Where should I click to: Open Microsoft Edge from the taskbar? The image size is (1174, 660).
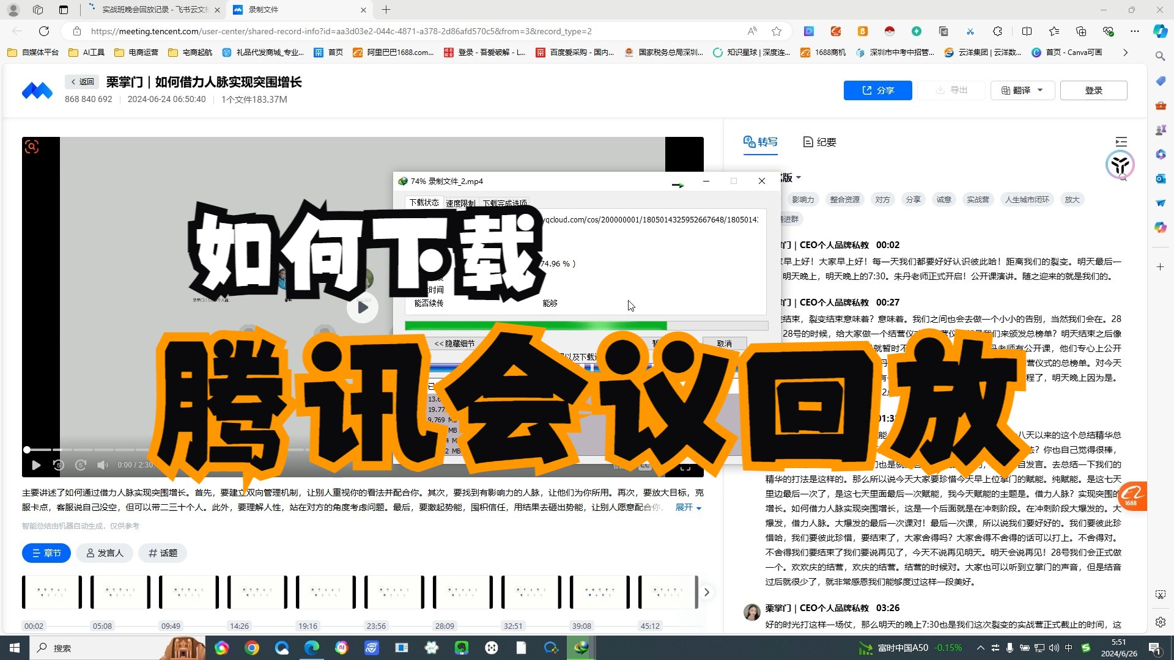(x=312, y=648)
